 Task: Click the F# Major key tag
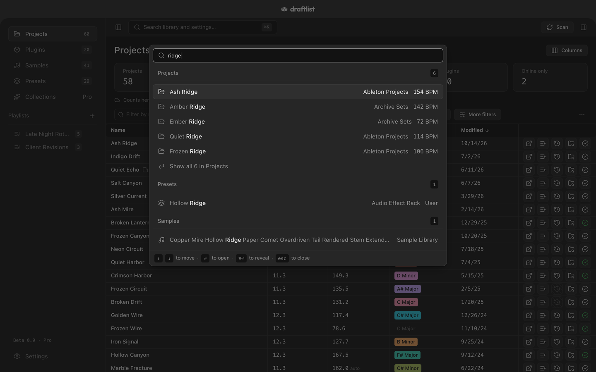(408, 355)
